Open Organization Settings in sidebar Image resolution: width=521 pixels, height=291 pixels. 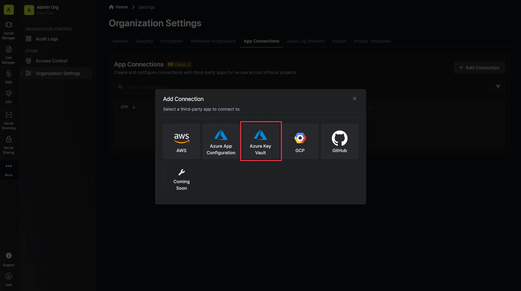pos(58,73)
